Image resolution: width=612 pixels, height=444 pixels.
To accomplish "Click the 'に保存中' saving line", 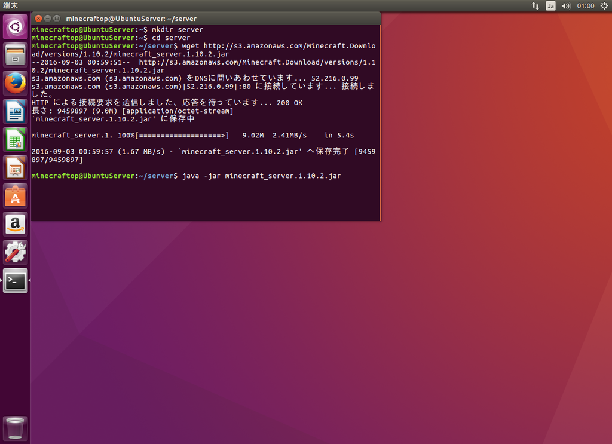I will click(x=113, y=119).
